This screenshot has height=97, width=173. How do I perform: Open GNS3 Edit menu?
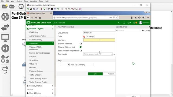pyautogui.click(x=7, y=1)
